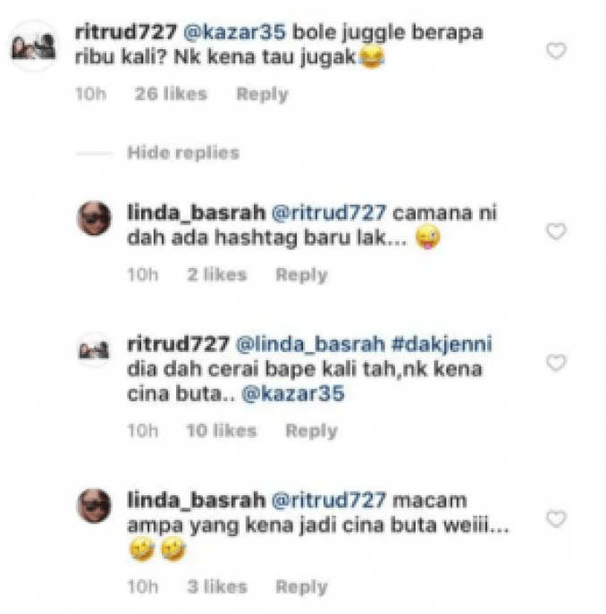This screenshot has height=614, width=606.
Task: Open ritrud727's small avatar on #dakjenni reply
Action: (x=94, y=349)
